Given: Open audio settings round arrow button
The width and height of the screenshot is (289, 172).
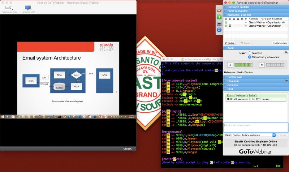Looking at the screenshot, I should (286, 53).
